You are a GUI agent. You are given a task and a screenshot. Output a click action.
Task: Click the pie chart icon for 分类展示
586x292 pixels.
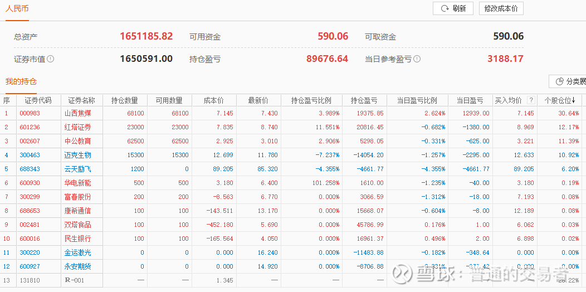[x=559, y=82]
